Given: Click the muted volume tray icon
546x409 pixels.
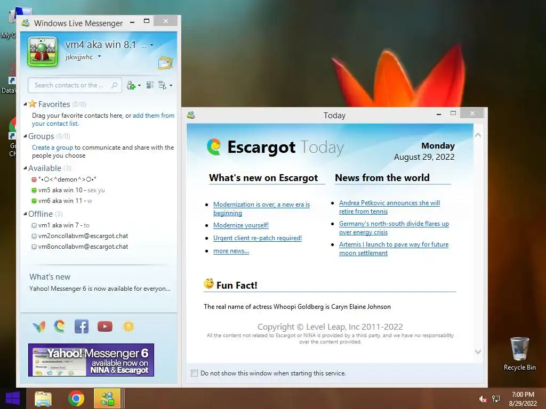Looking at the screenshot, I should [x=483, y=399].
